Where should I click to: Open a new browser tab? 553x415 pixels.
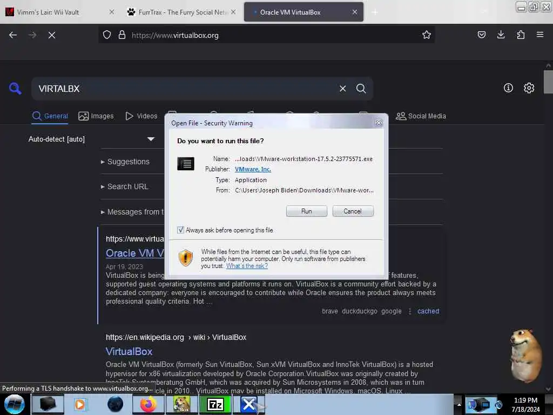(375, 12)
